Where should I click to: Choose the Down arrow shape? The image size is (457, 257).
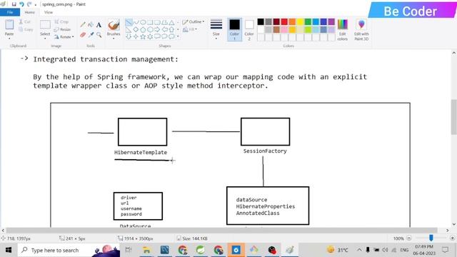(129, 36)
